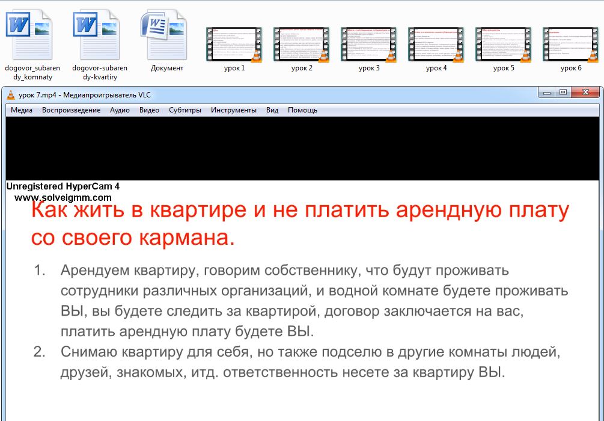Screen dimensions: 604x421
Task: Click the file name label 'Документ'
Action: tap(167, 68)
